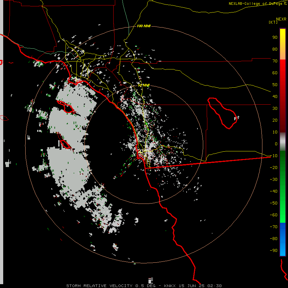This screenshot has height=288, width=288.
Task: Pick the blue bottom segment of color bar
Action: pos(283,239)
